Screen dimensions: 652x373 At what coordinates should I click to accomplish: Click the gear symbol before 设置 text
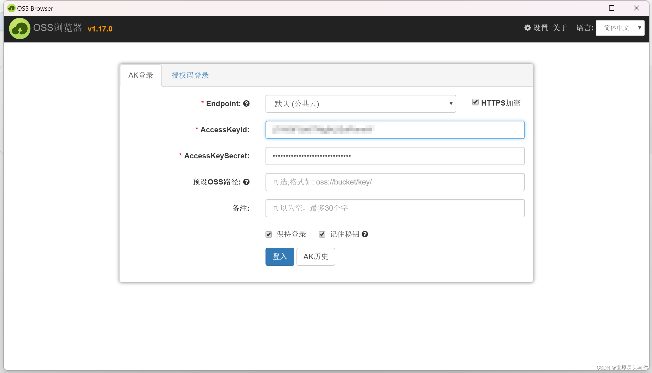(x=528, y=28)
